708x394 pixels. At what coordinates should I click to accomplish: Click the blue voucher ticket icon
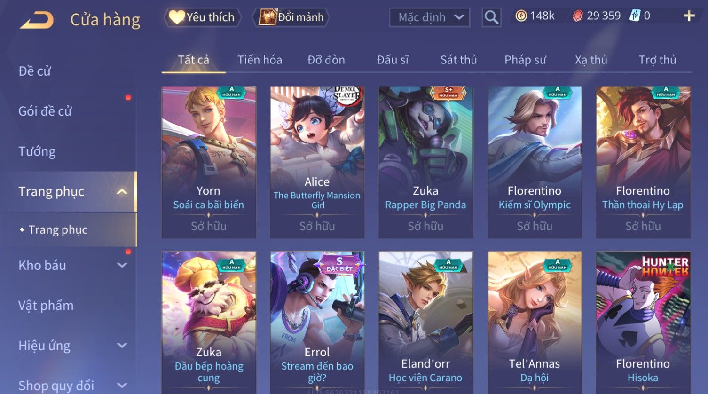click(635, 16)
